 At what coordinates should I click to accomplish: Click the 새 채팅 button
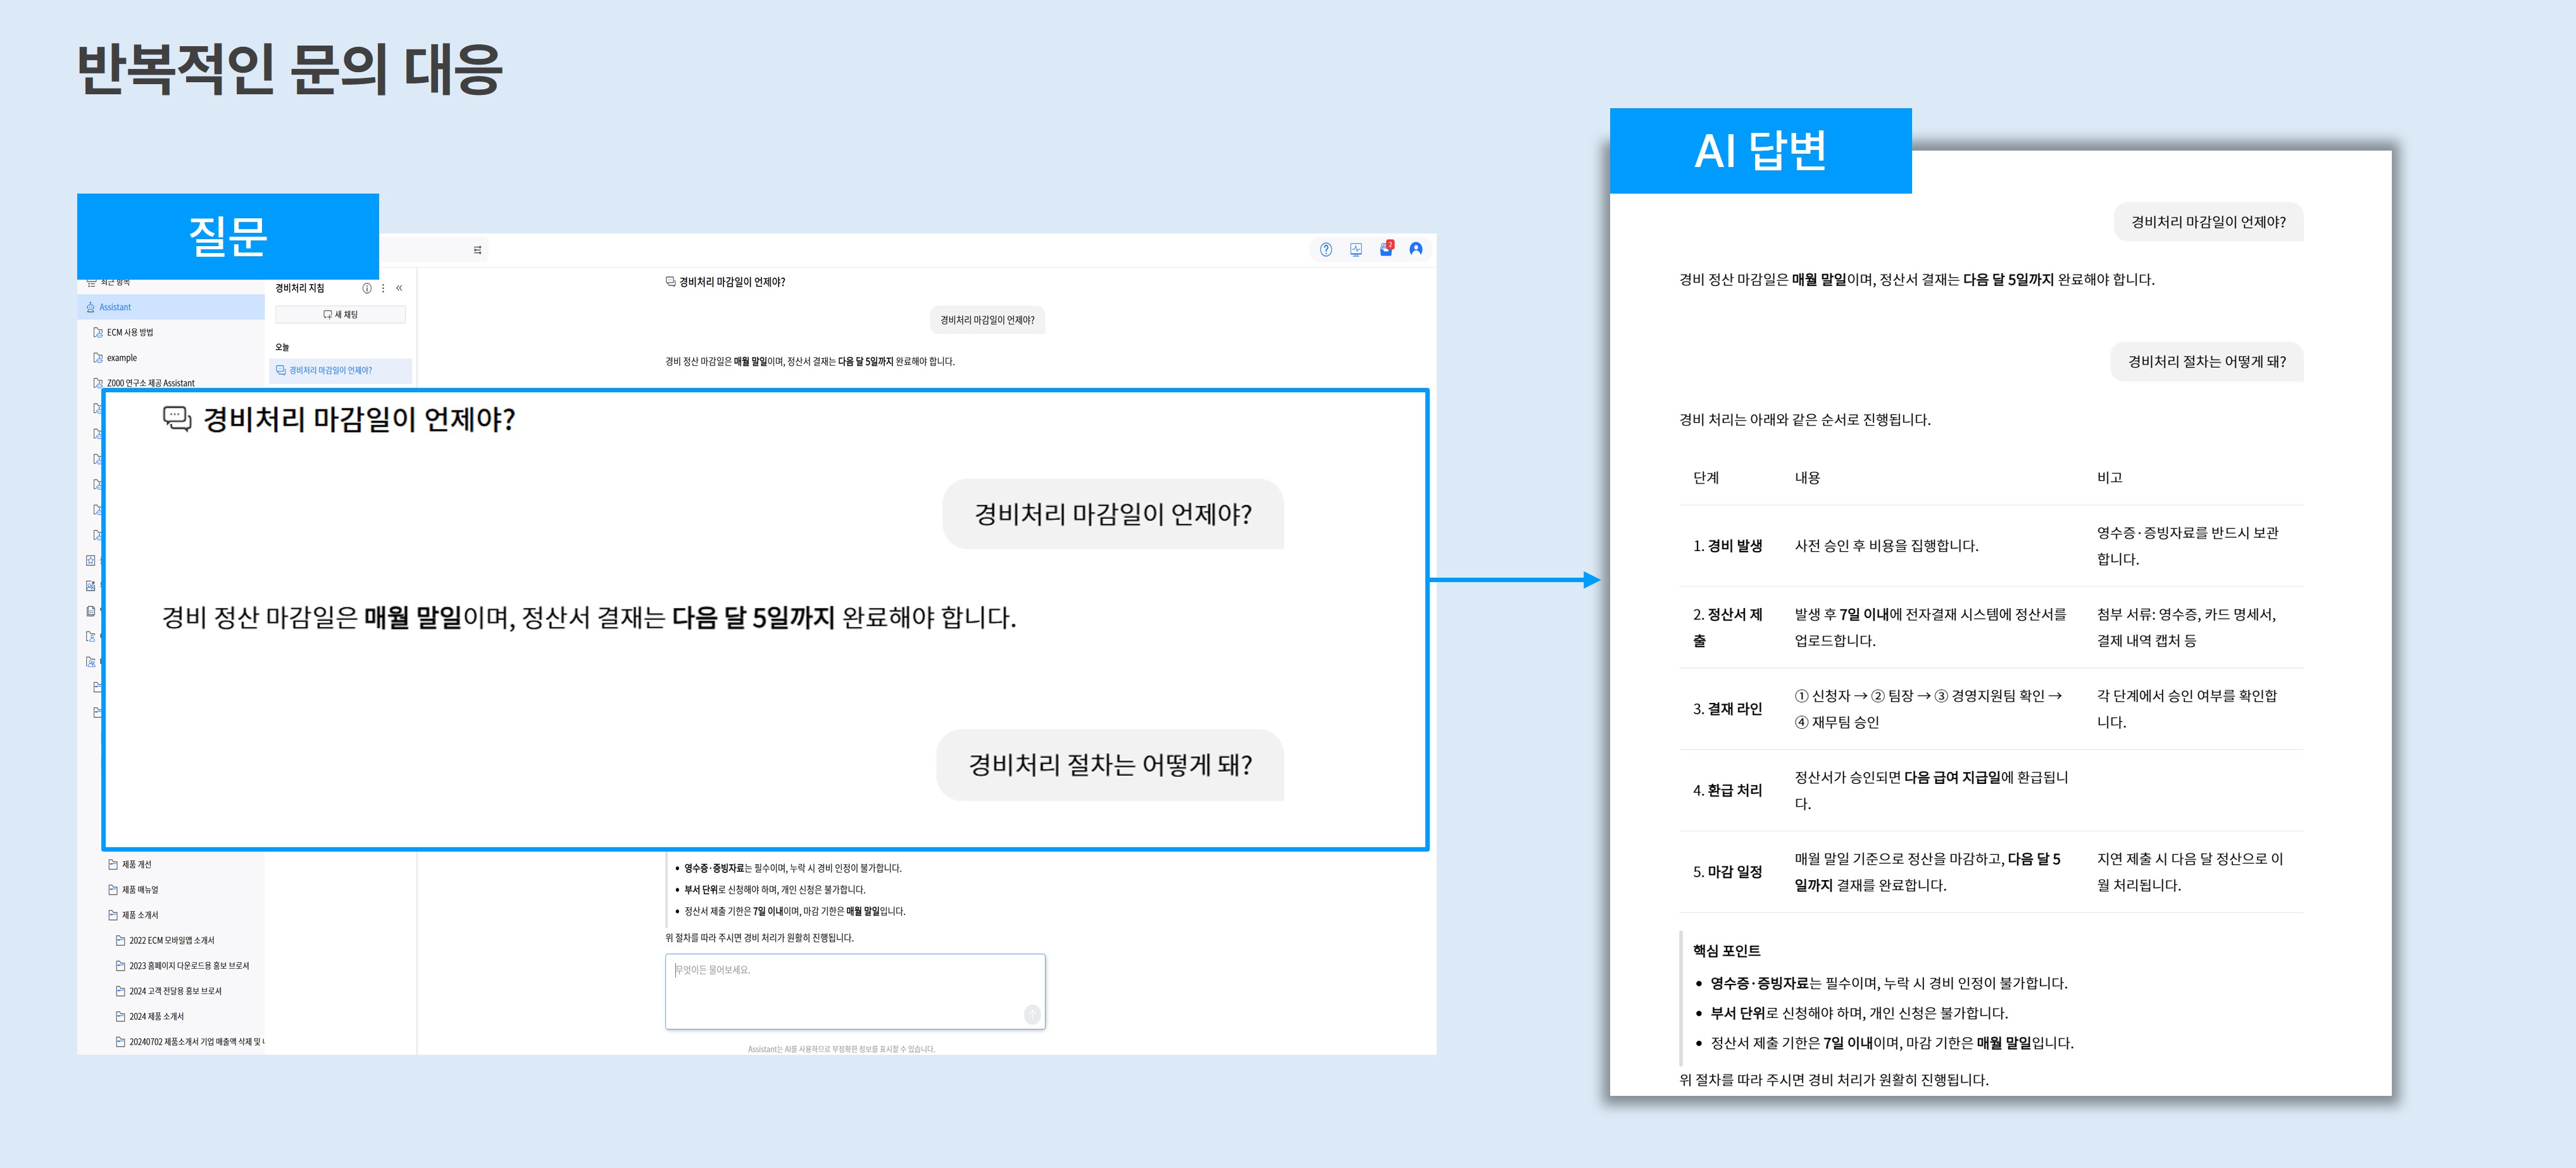point(341,314)
